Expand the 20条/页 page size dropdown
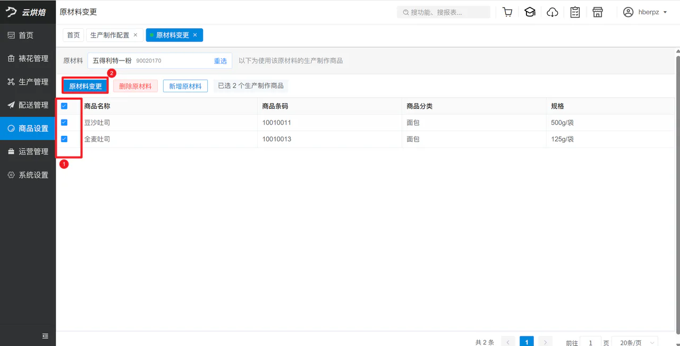The height and width of the screenshot is (346, 680). [x=635, y=343]
